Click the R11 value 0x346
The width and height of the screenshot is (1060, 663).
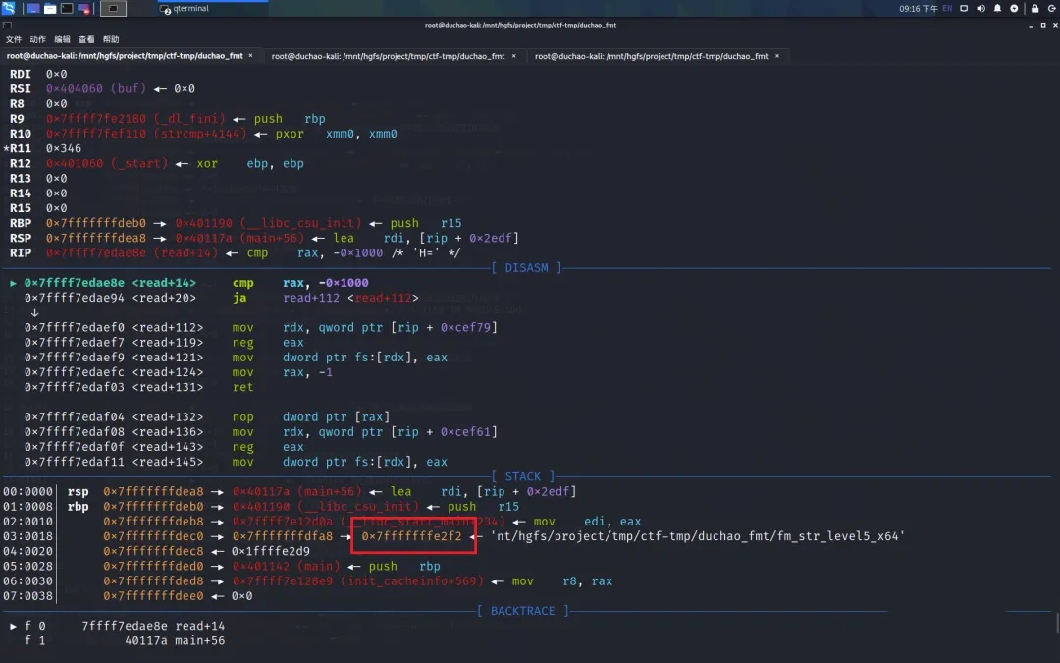point(64,148)
